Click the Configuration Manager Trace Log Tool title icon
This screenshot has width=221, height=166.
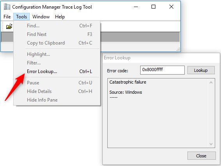[x=7, y=7]
